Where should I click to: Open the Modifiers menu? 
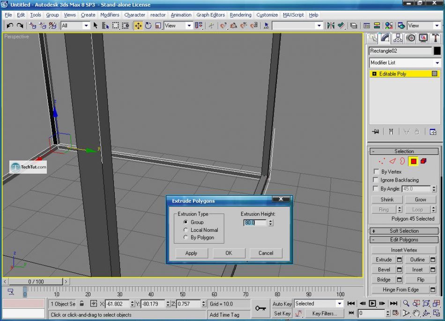pos(110,15)
